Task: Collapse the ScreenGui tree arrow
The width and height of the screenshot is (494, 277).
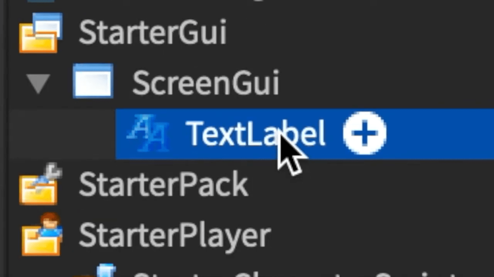Action: tap(38, 84)
